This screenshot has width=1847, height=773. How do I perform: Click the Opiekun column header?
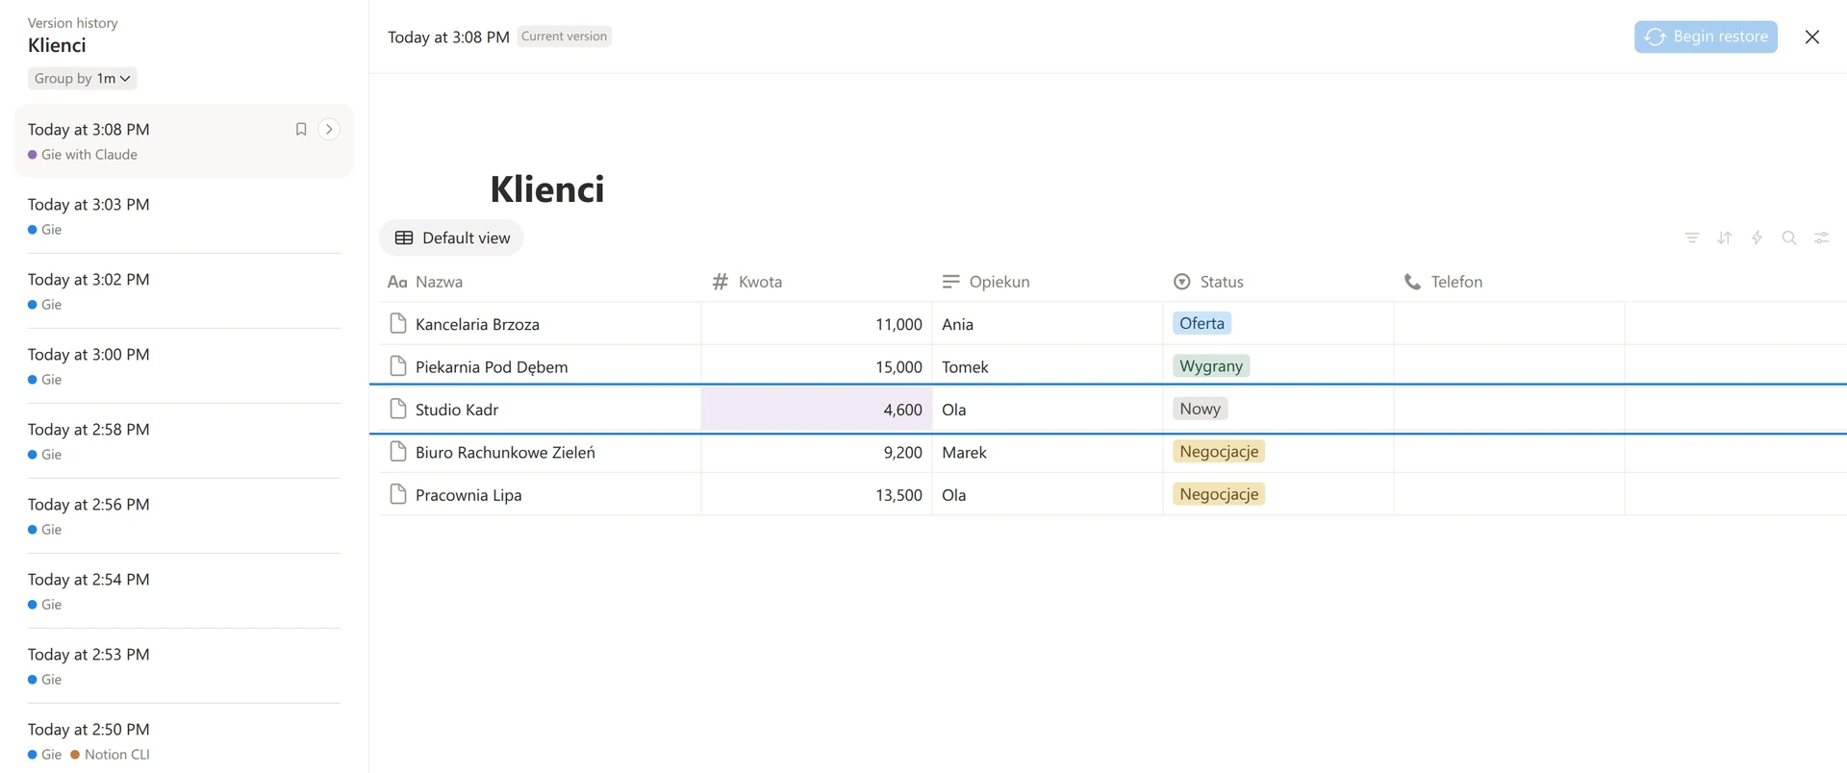1048,282
